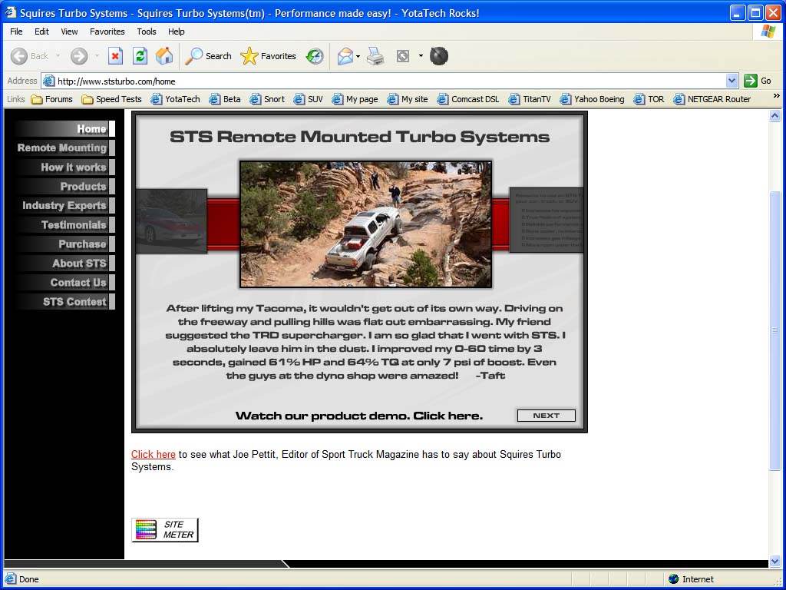This screenshot has height=590, width=786.
Task: Click the Stop loading toolbar icon
Action: coord(115,56)
